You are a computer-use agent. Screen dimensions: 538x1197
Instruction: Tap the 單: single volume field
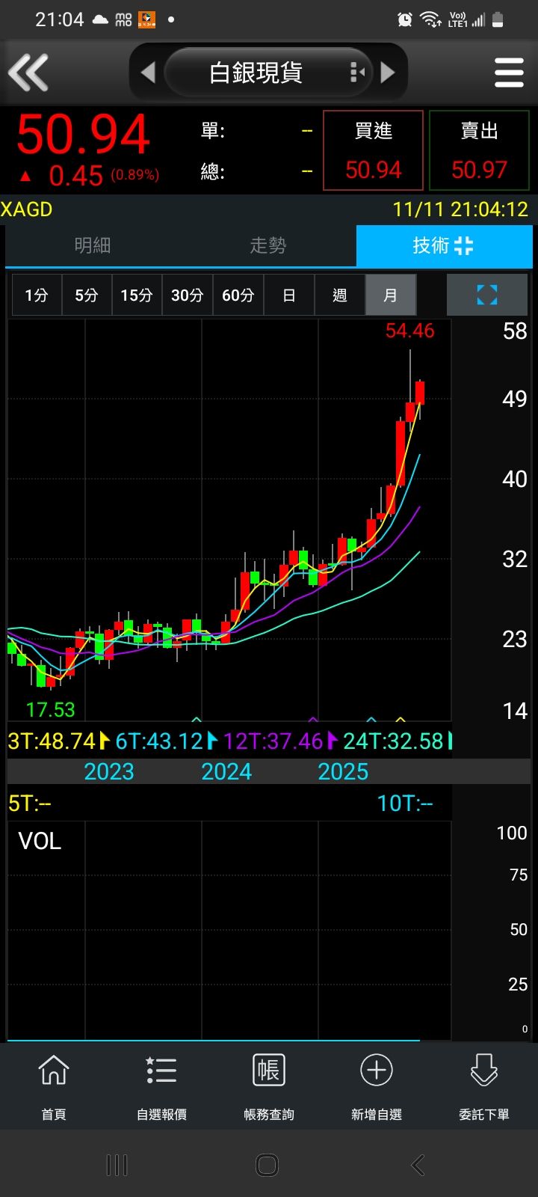257,131
